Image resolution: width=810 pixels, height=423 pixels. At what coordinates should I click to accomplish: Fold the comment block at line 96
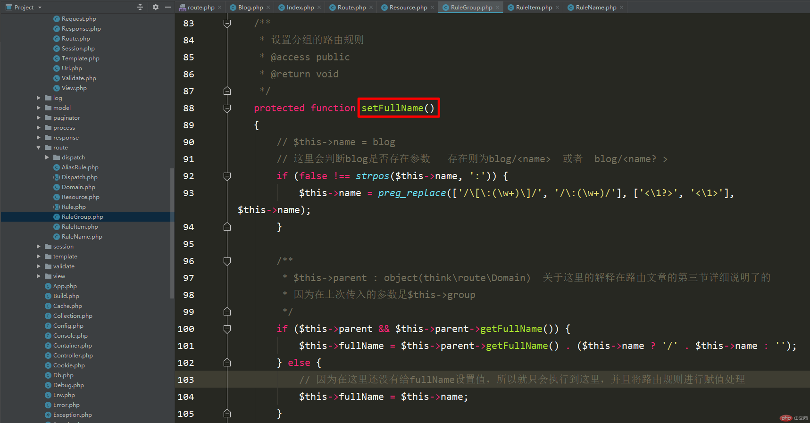pyautogui.click(x=227, y=261)
